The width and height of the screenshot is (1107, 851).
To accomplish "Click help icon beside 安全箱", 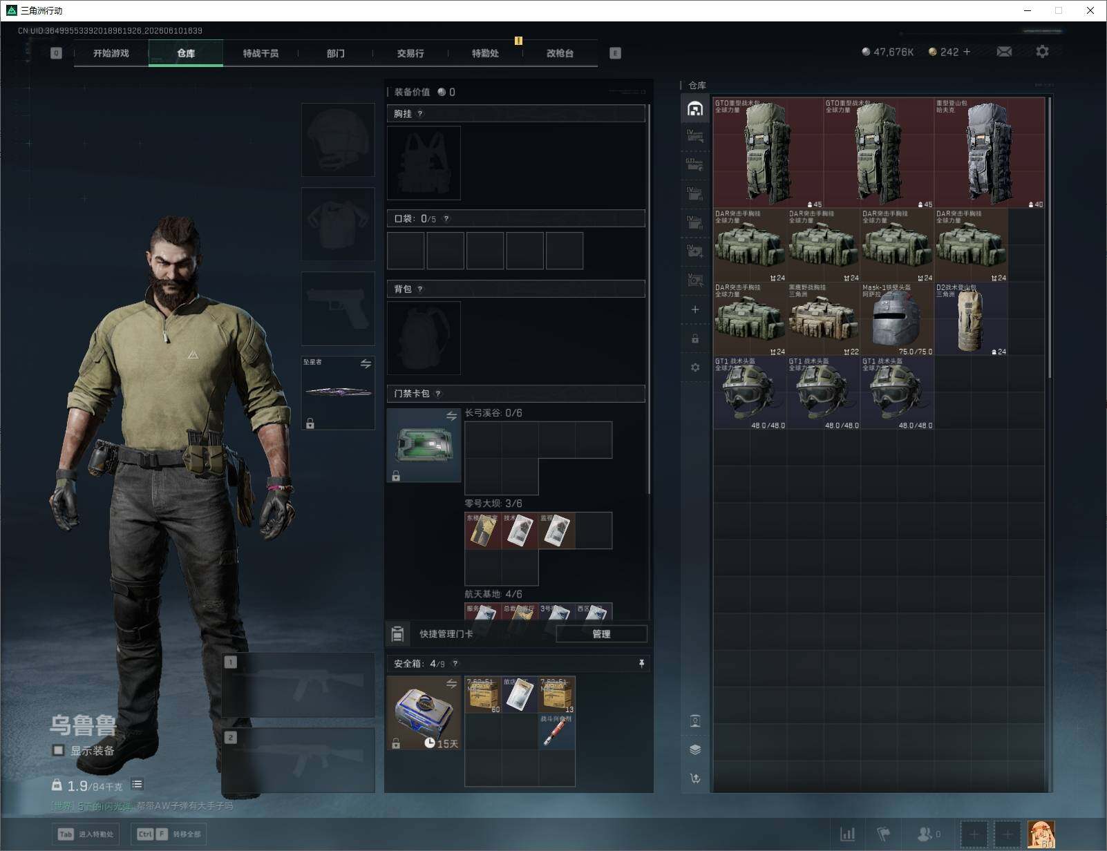I will coord(455,664).
